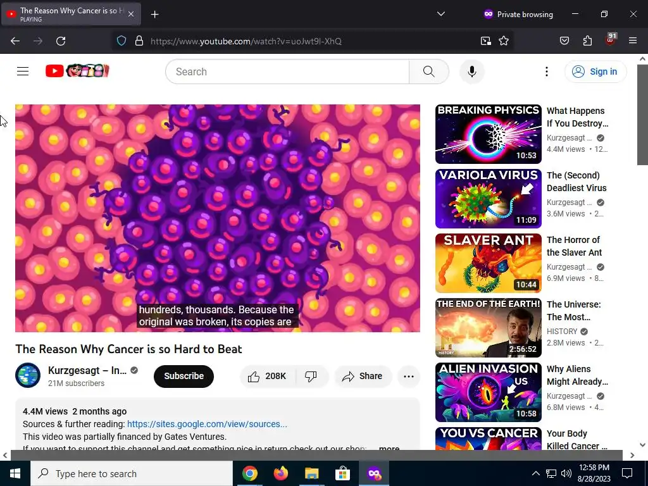Open the BREAKING PHYSICS video thumbnail
This screenshot has height=486, width=648.
(488, 134)
